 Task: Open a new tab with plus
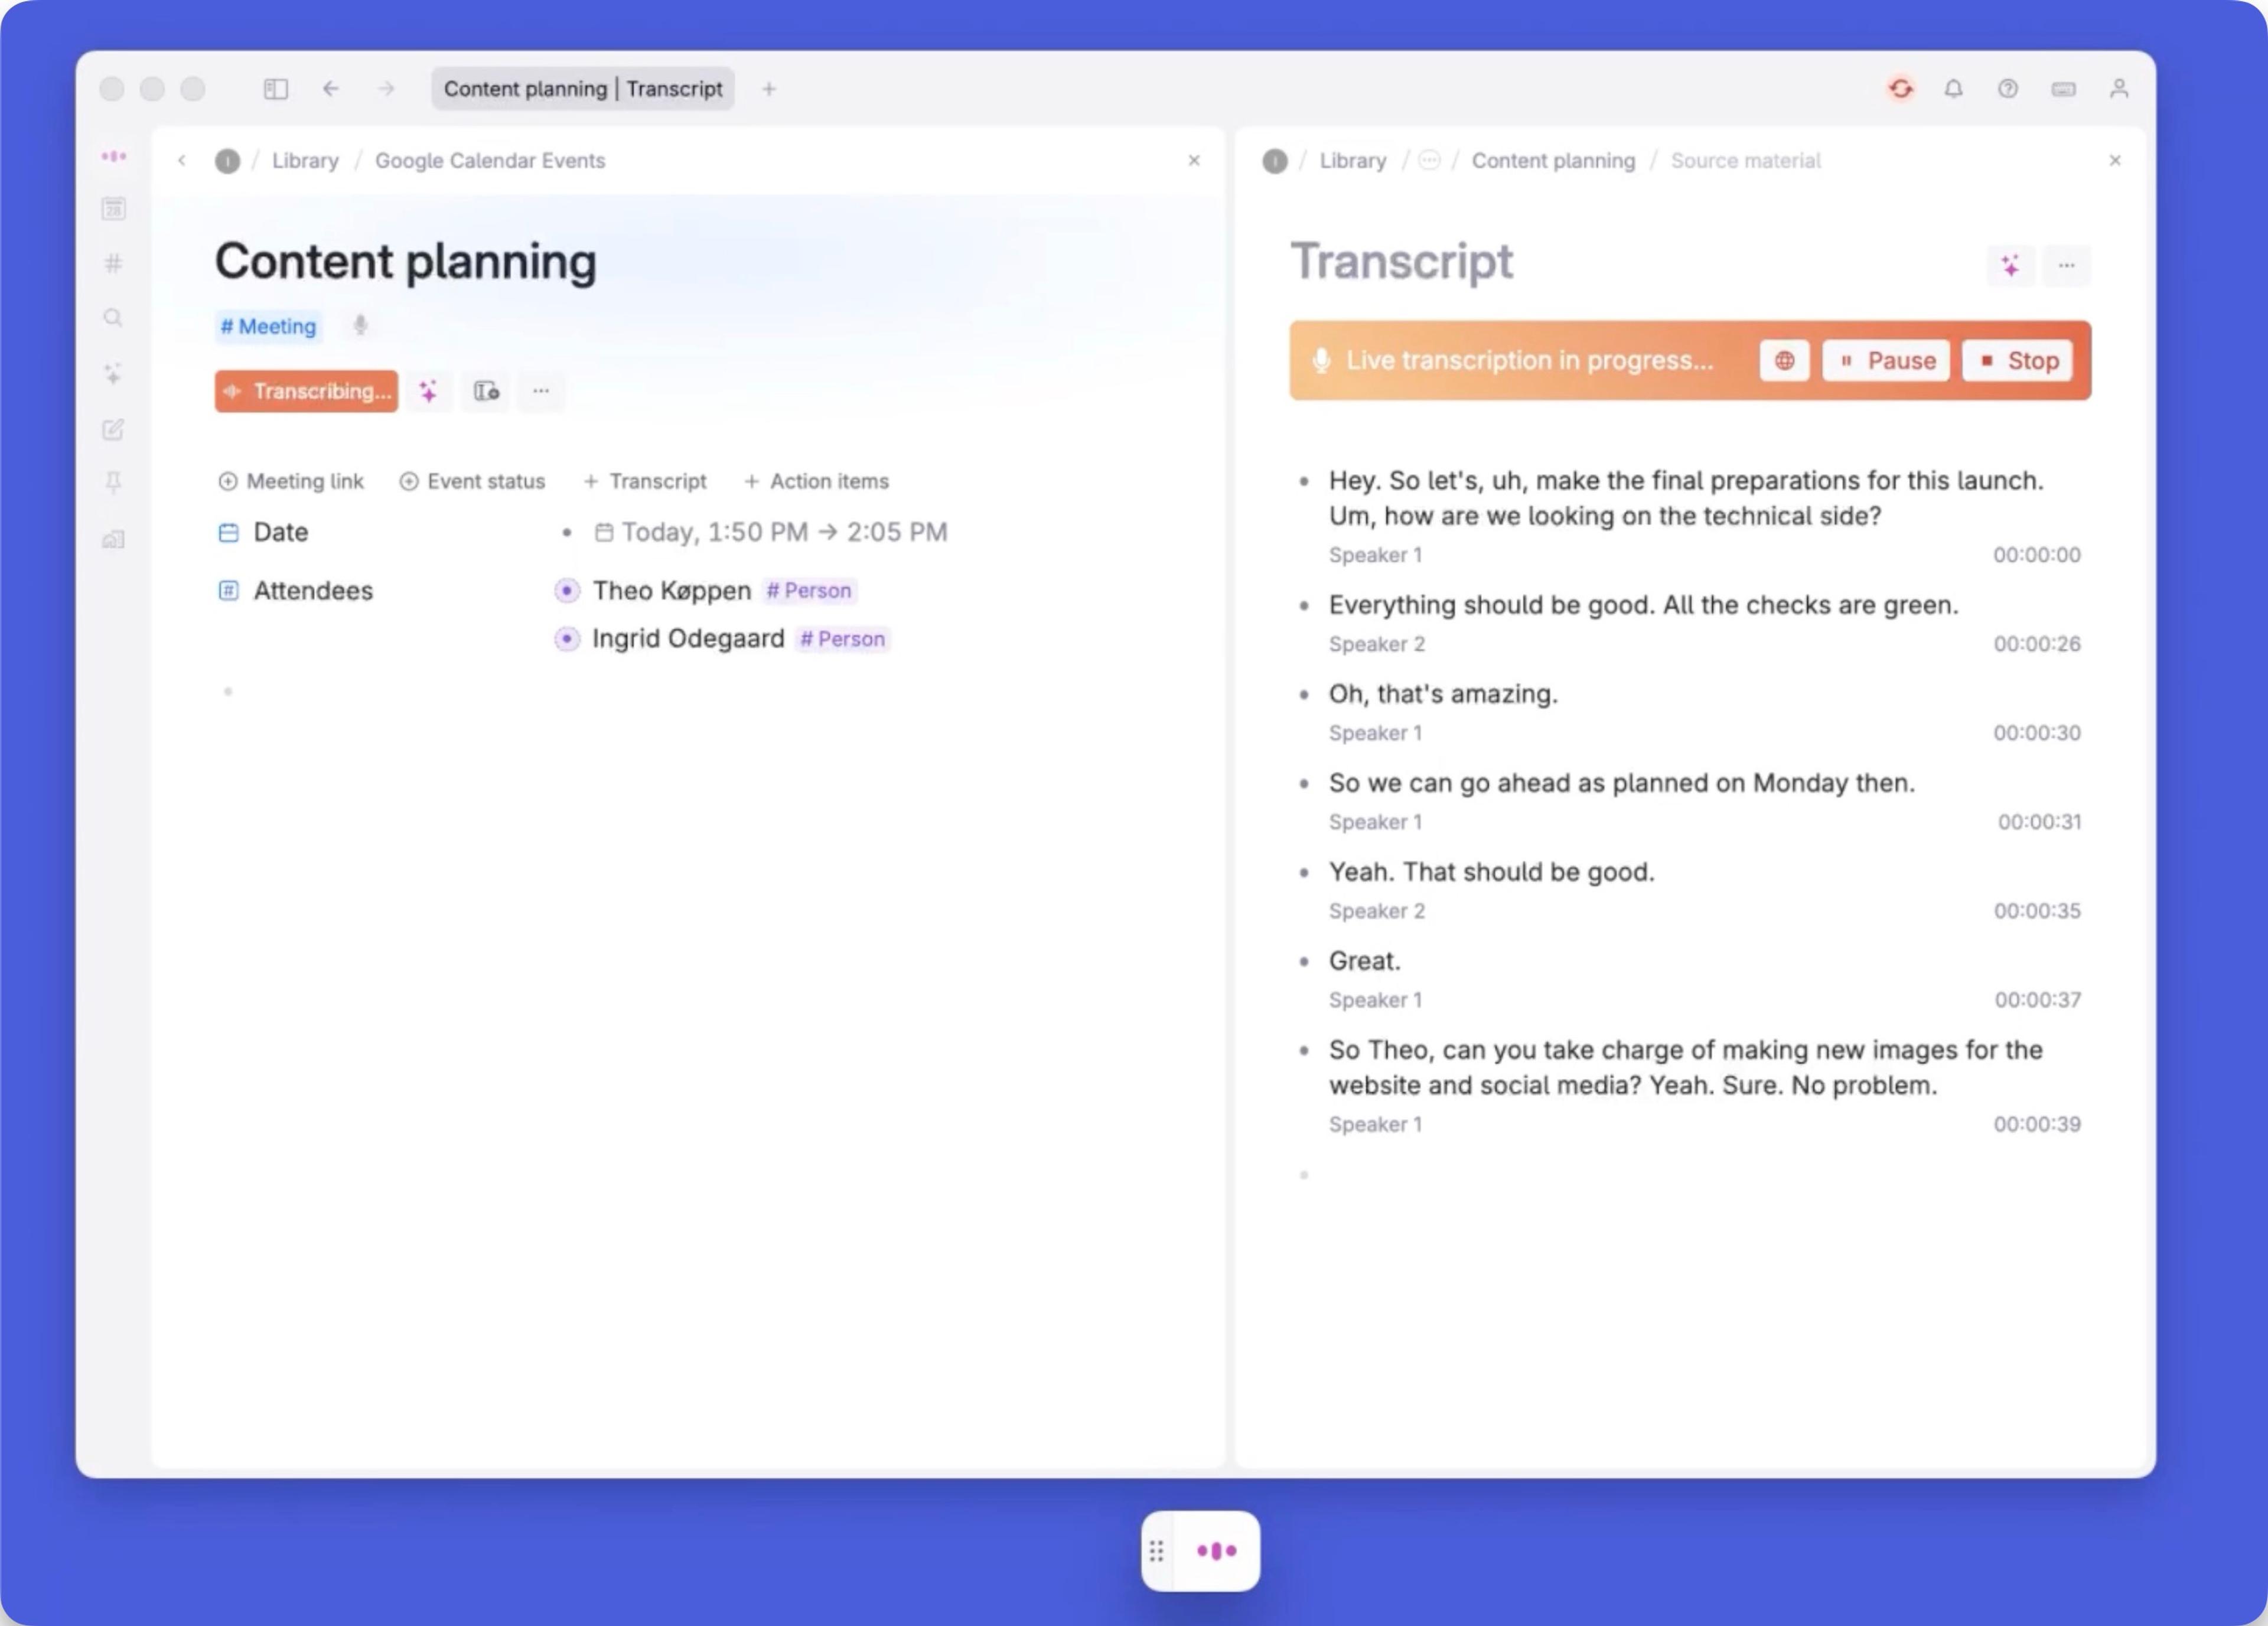pyautogui.click(x=769, y=89)
